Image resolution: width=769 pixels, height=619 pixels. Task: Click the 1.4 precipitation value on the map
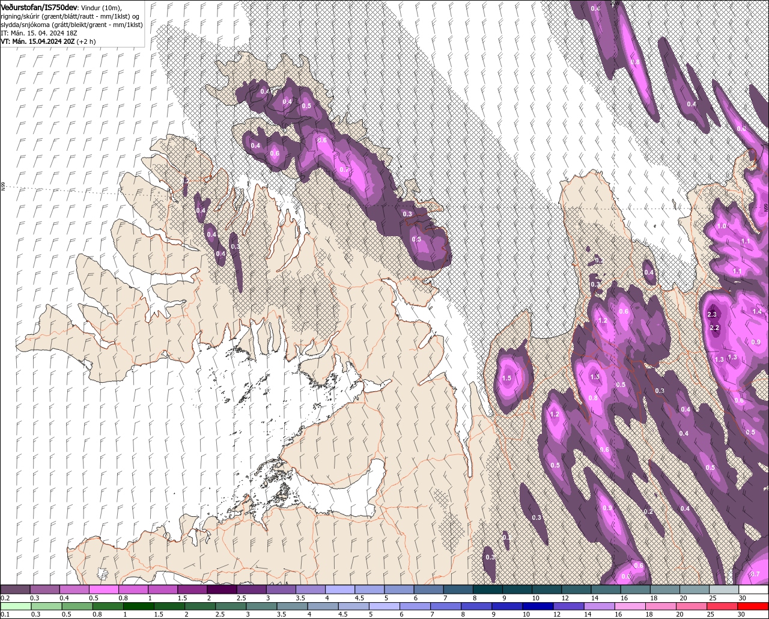[757, 311]
